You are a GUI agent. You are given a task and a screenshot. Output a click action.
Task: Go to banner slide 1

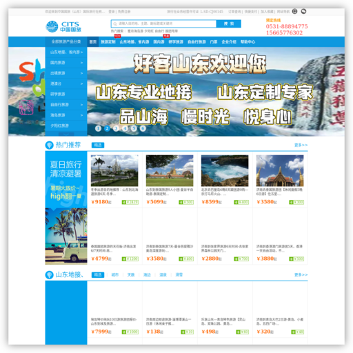pos(98,128)
